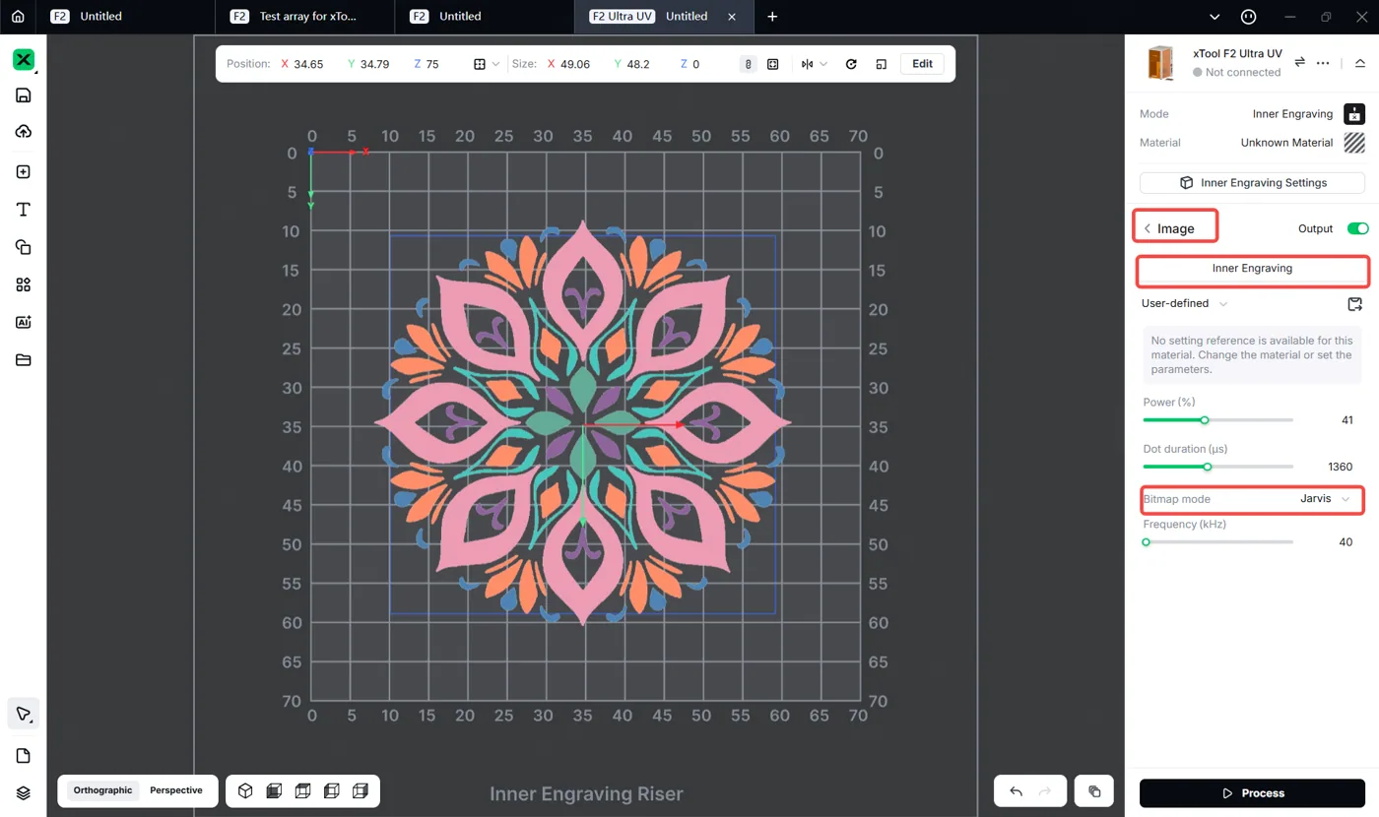Switch to the first Untitled tab
The image size is (1379, 817).
click(x=123, y=17)
